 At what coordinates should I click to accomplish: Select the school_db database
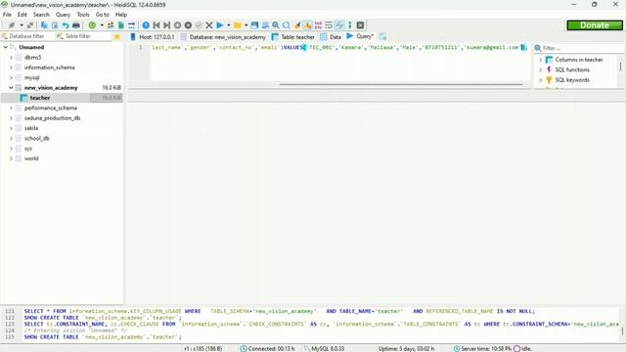pos(37,138)
